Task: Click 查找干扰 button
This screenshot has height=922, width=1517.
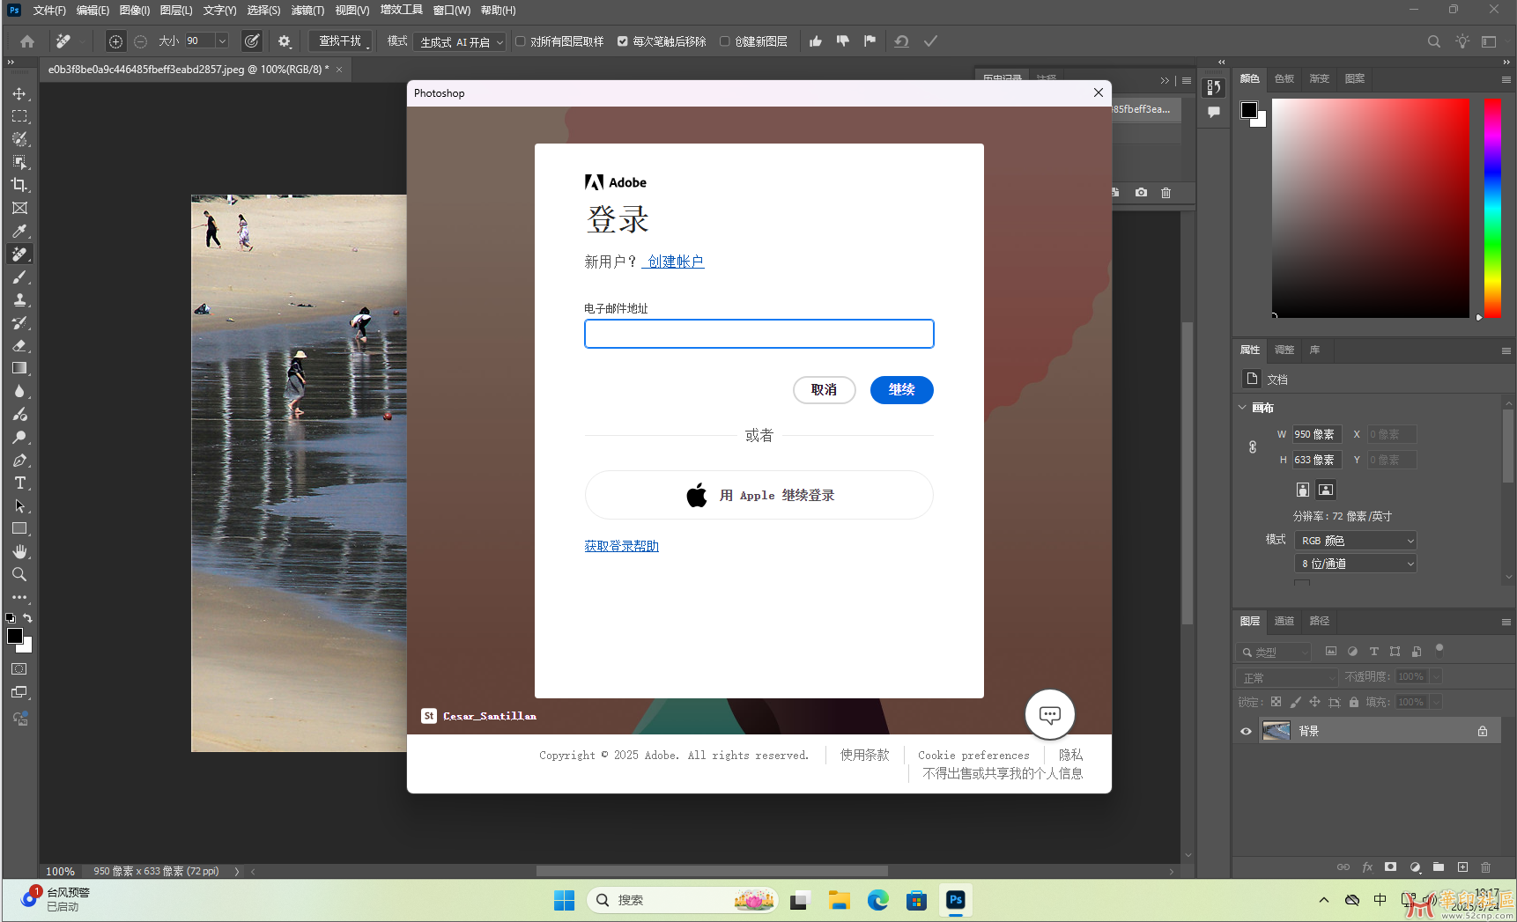Action: click(340, 41)
